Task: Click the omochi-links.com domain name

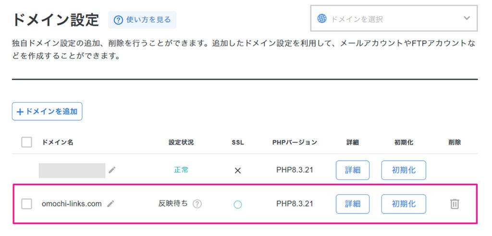Action: [x=72, y=204]
